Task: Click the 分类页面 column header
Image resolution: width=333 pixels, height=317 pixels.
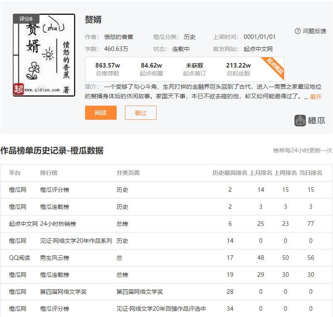Action: (128, 173)
